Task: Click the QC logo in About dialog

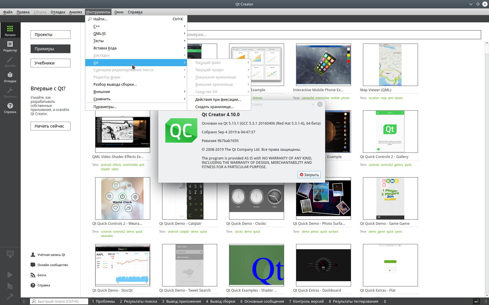Action: tap(181, 130)
